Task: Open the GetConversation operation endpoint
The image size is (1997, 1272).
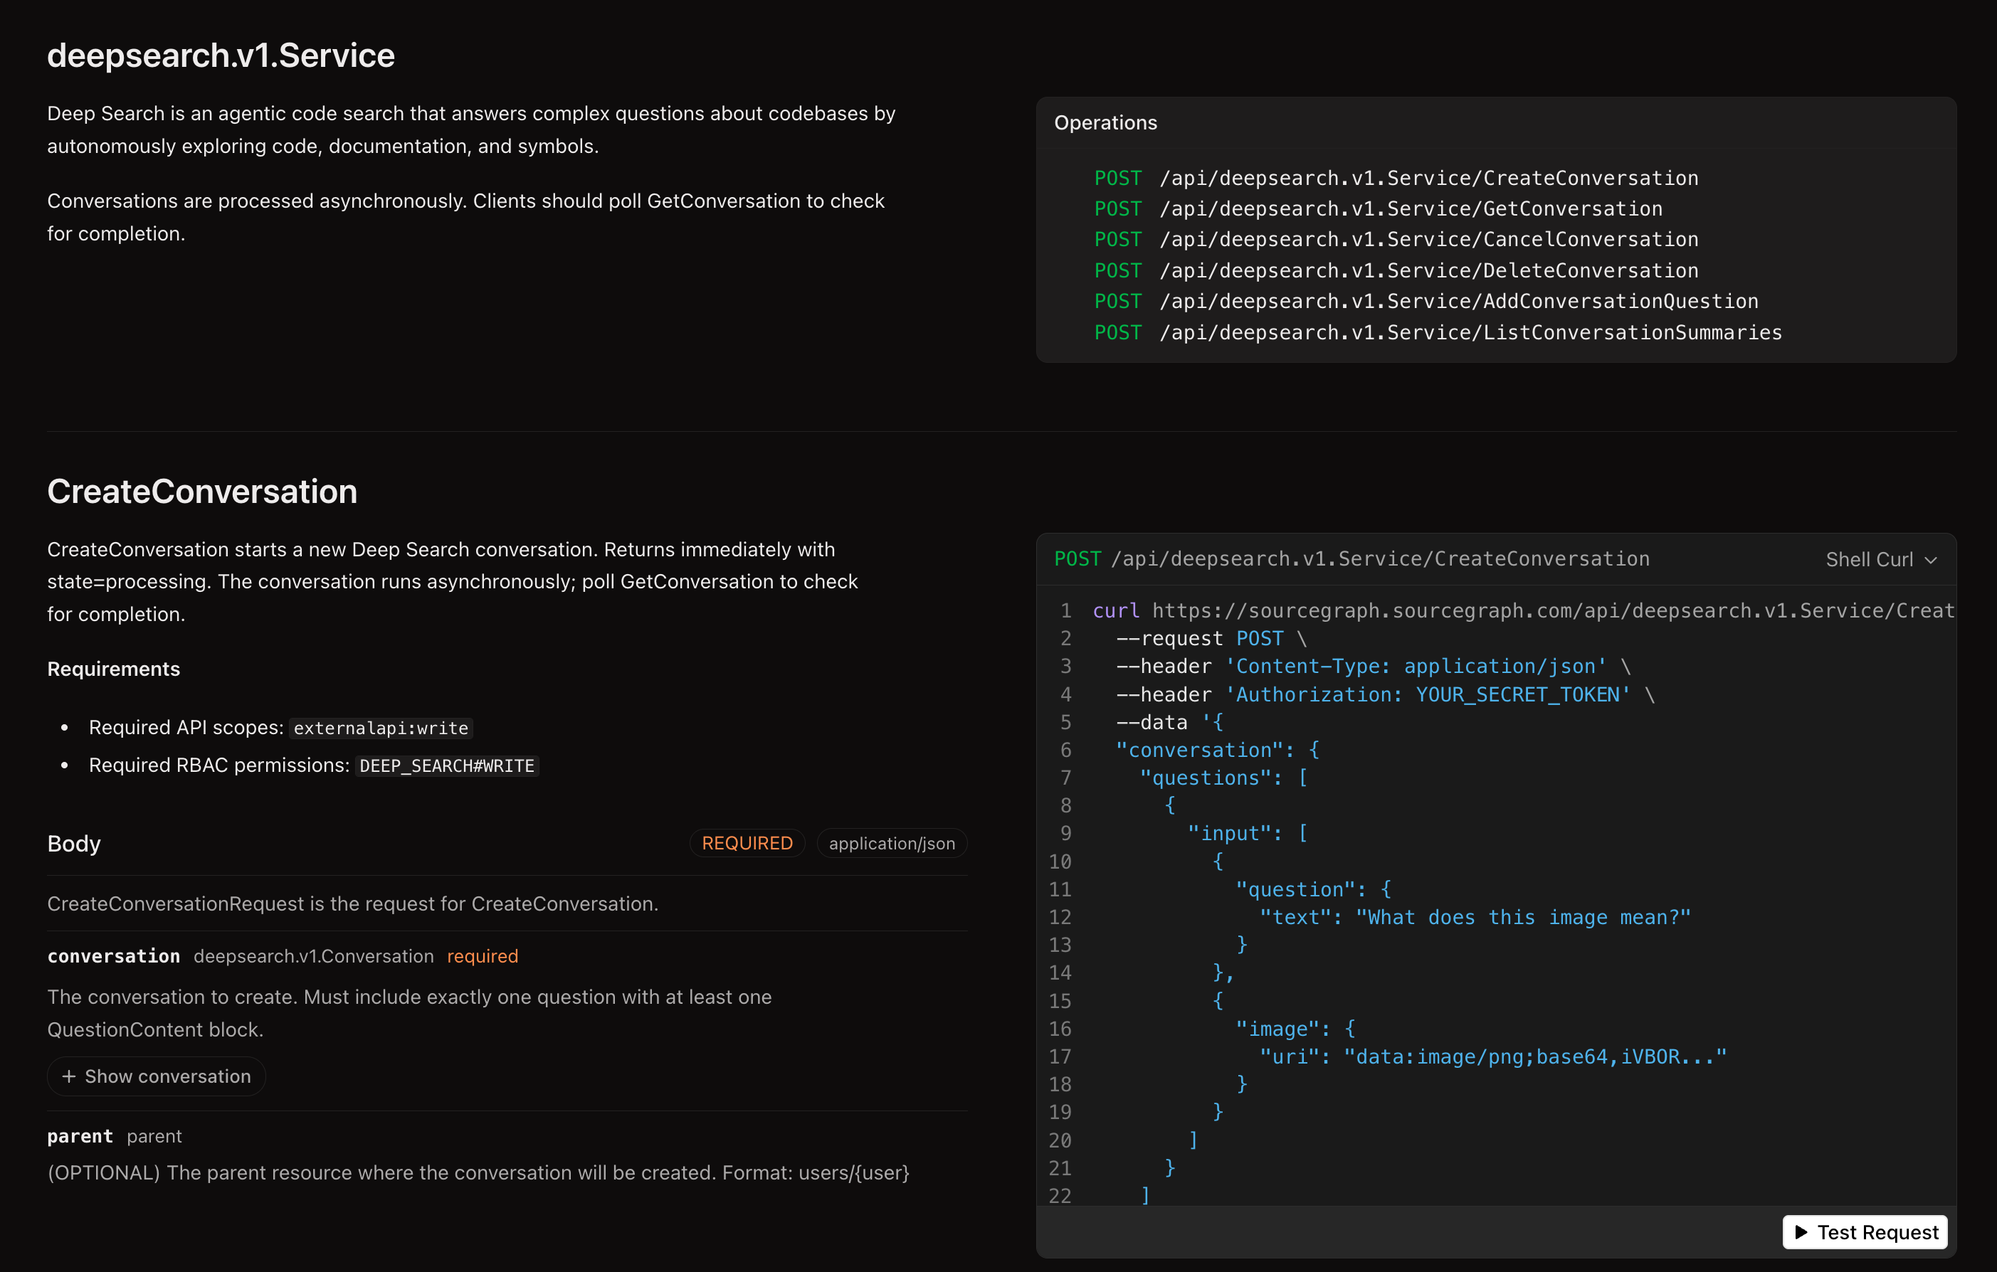Action: (x=1410, y=208)
